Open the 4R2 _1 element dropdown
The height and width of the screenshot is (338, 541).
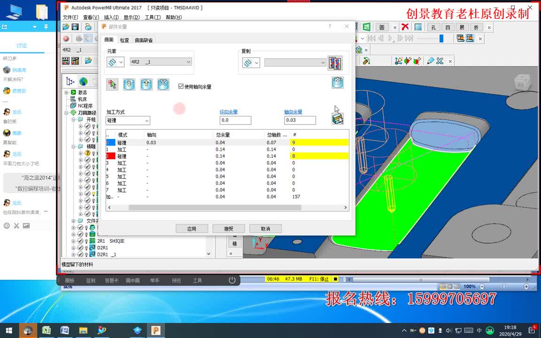click(161, 62)
